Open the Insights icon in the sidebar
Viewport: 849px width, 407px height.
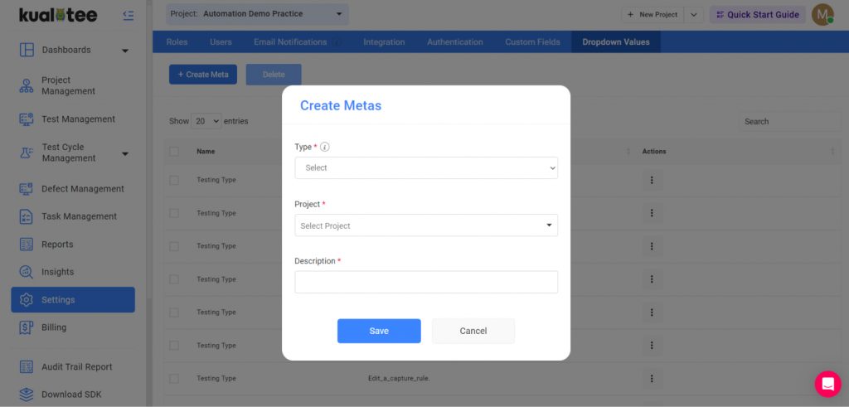[x=27, y=272]
